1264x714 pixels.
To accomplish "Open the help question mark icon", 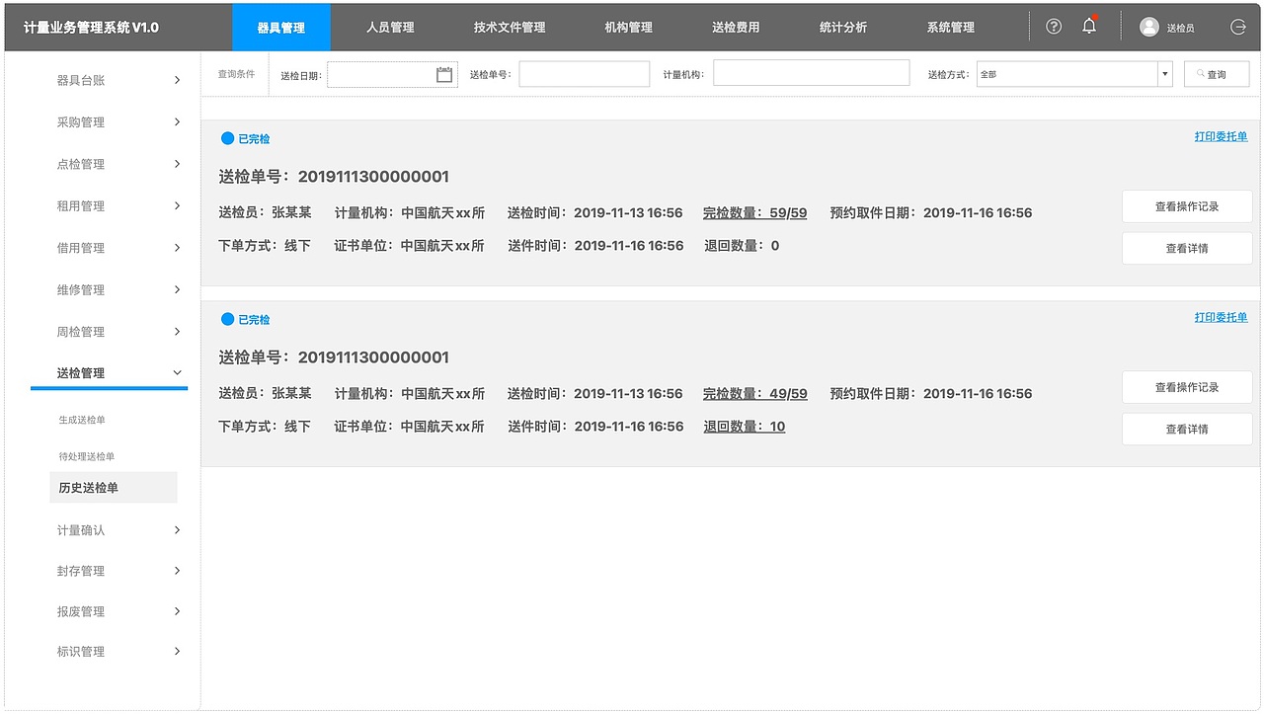I will [1054, 27].
